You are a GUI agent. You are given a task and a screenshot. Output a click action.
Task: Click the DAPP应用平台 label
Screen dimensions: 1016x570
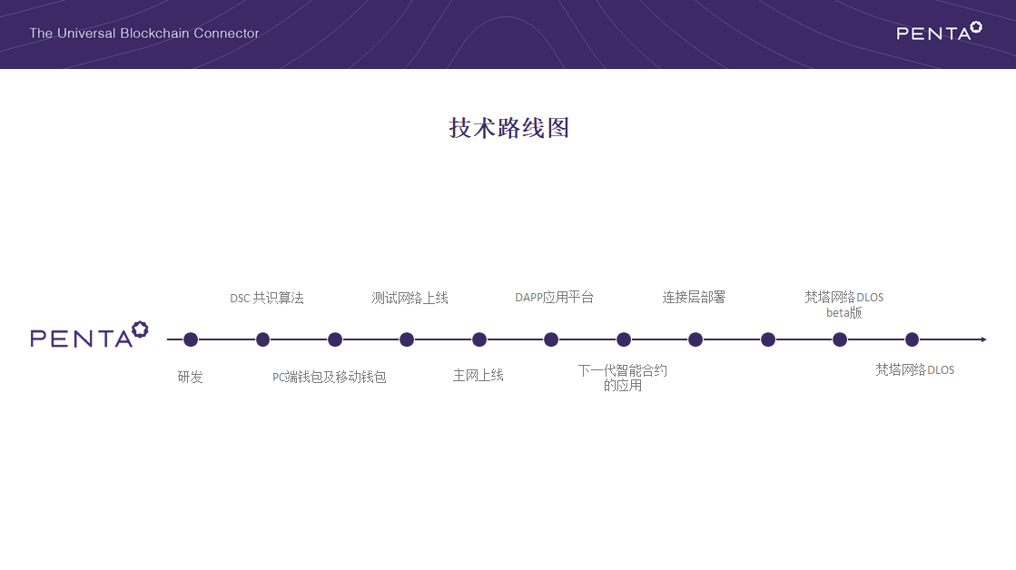coord(555,298)
